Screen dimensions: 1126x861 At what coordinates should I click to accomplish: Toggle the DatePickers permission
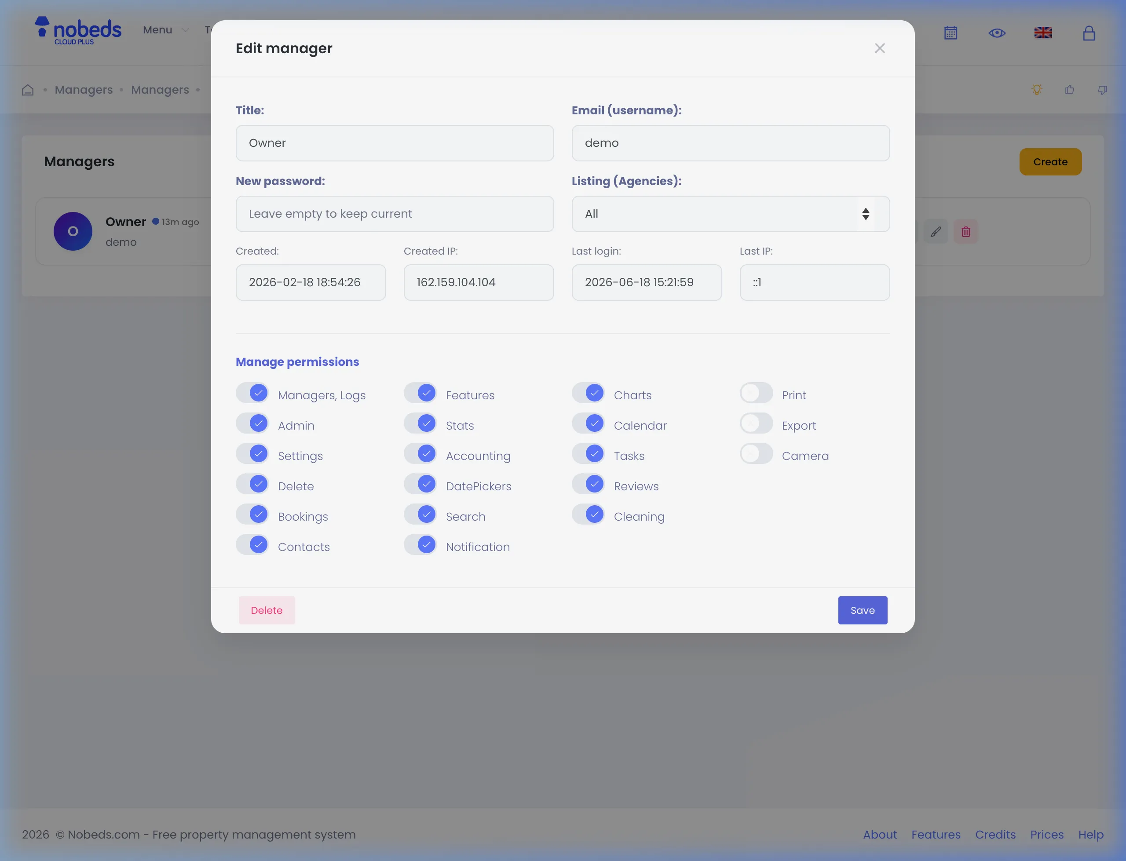[420, 484]
